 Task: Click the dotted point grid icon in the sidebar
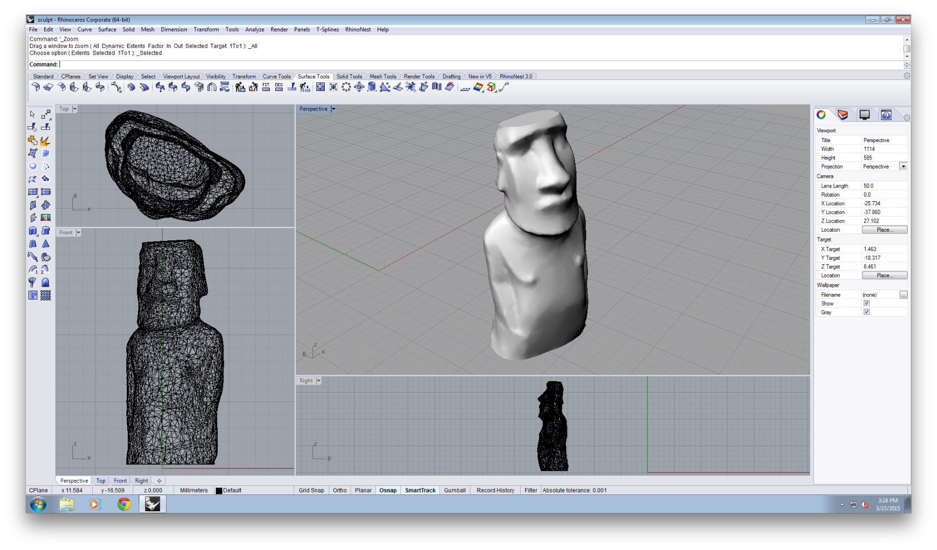coord(46,295)
